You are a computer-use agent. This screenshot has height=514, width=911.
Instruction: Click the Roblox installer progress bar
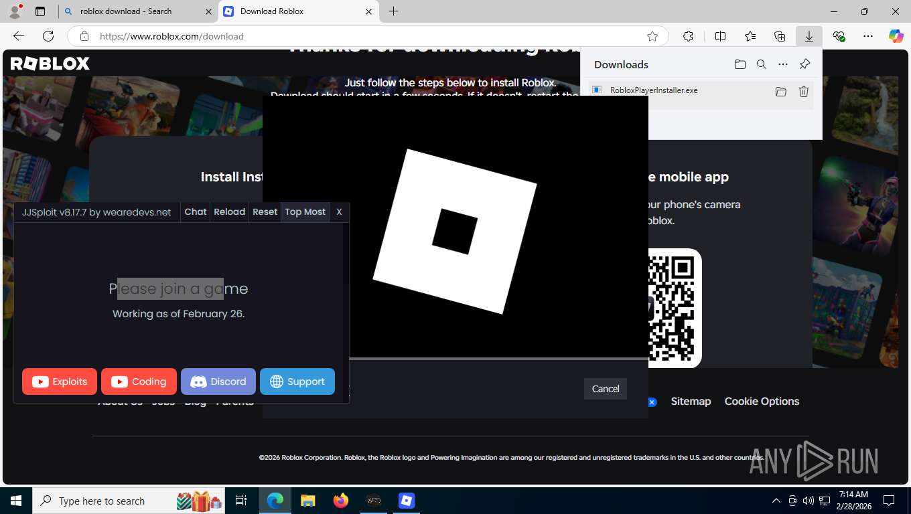[498, 359]
